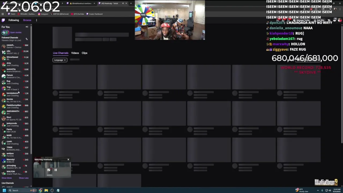Screen dimensions: 343x193
Task: Open the Following page
Action: pyautogui.click(x=14, y=20)
